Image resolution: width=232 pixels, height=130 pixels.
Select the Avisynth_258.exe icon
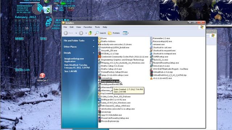coord(100,51)
